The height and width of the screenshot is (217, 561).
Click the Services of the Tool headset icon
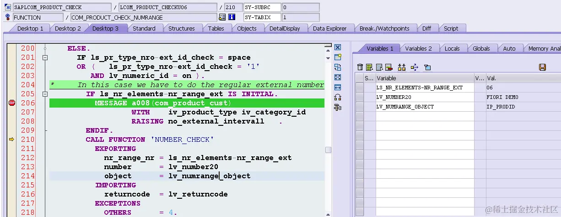(338, 97)
